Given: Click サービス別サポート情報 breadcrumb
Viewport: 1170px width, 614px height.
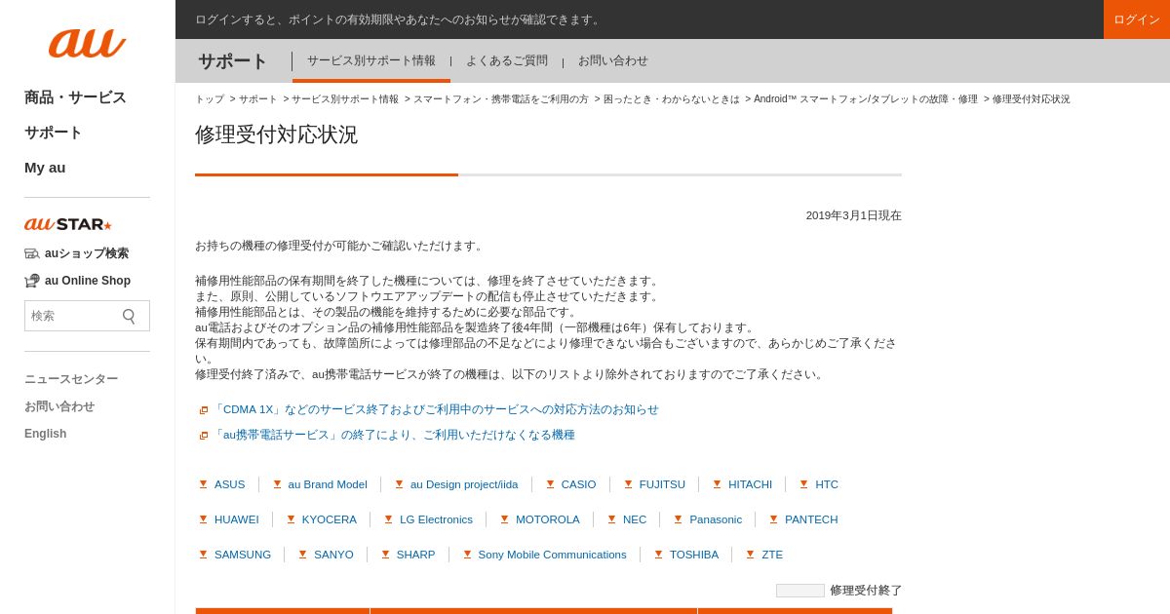Looking at the screenshot, I should [x=345, y=99].
